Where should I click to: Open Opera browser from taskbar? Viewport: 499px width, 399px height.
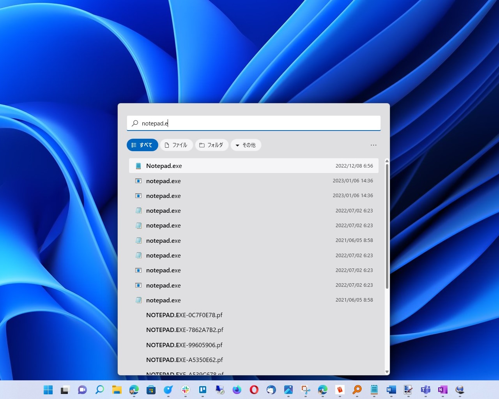pos(254,390)
